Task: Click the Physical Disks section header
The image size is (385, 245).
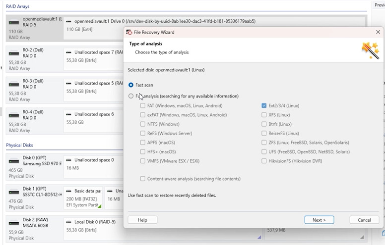Action: [19, 145]
